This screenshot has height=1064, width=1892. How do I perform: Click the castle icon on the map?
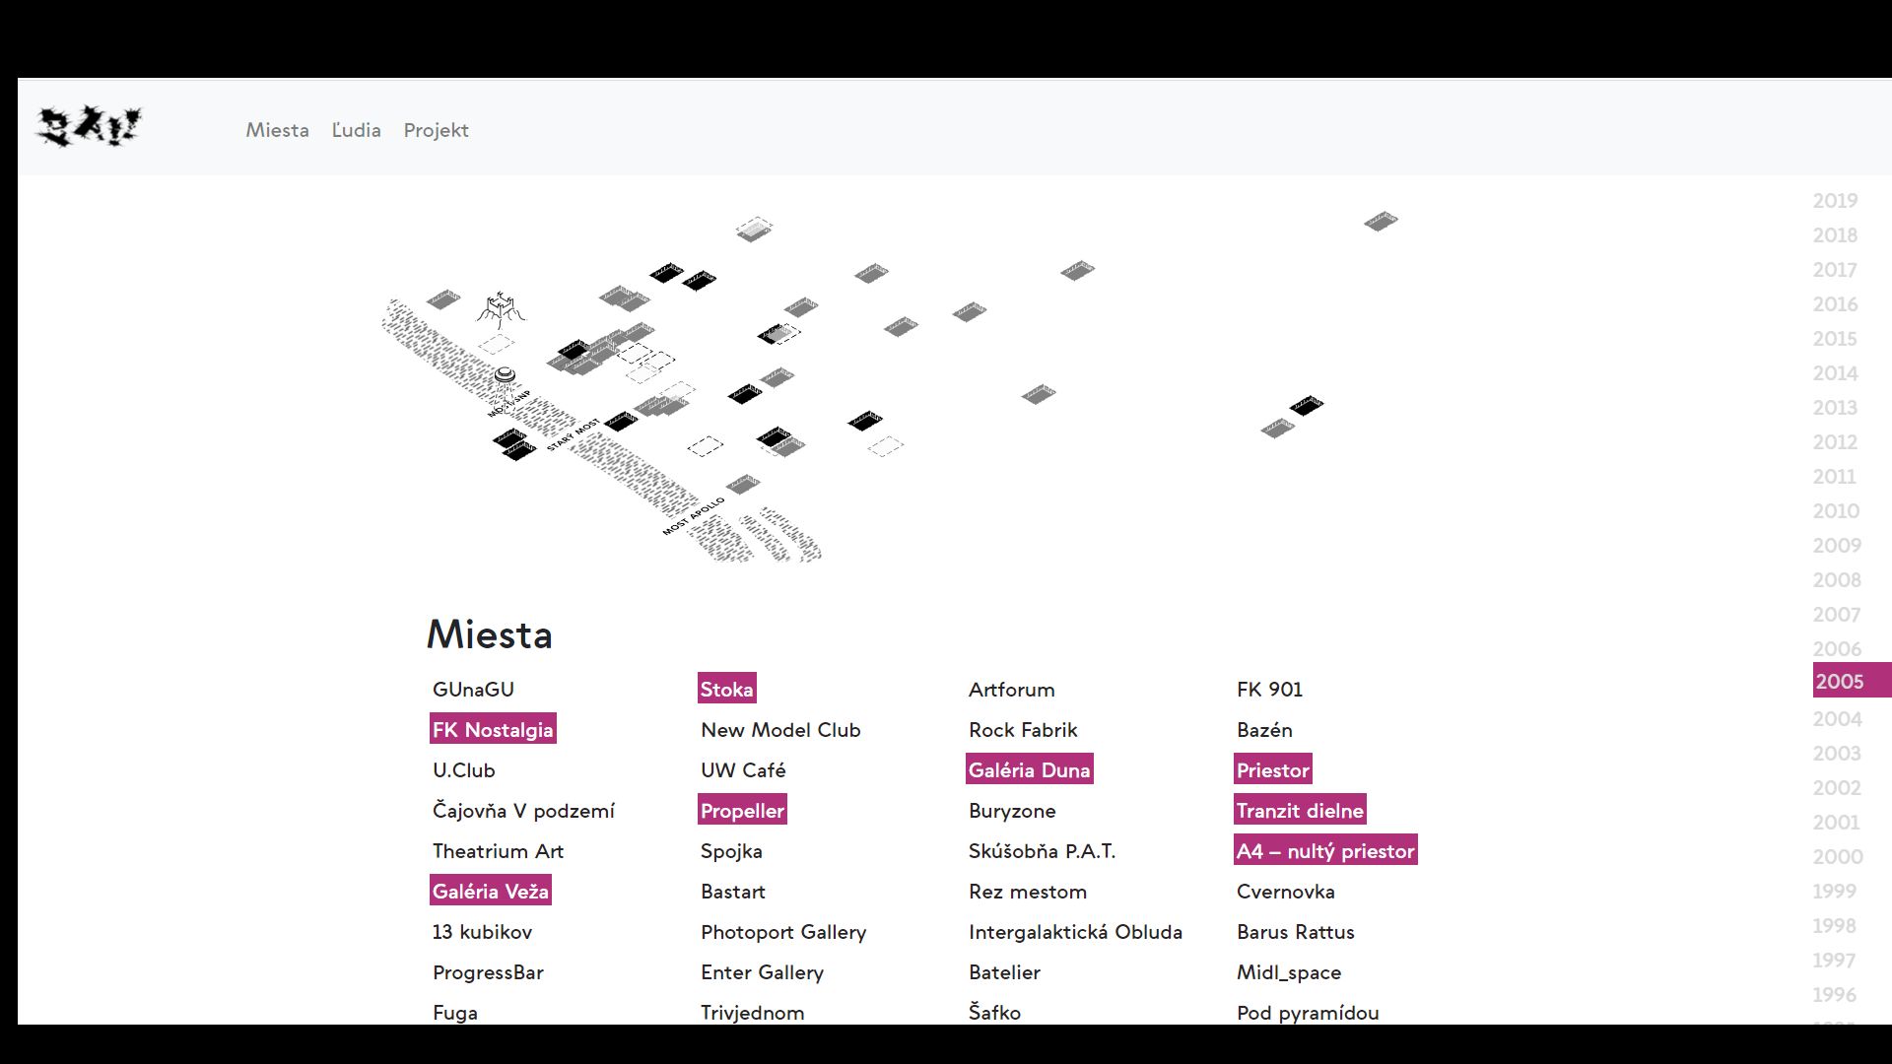[x=501, y=309]
